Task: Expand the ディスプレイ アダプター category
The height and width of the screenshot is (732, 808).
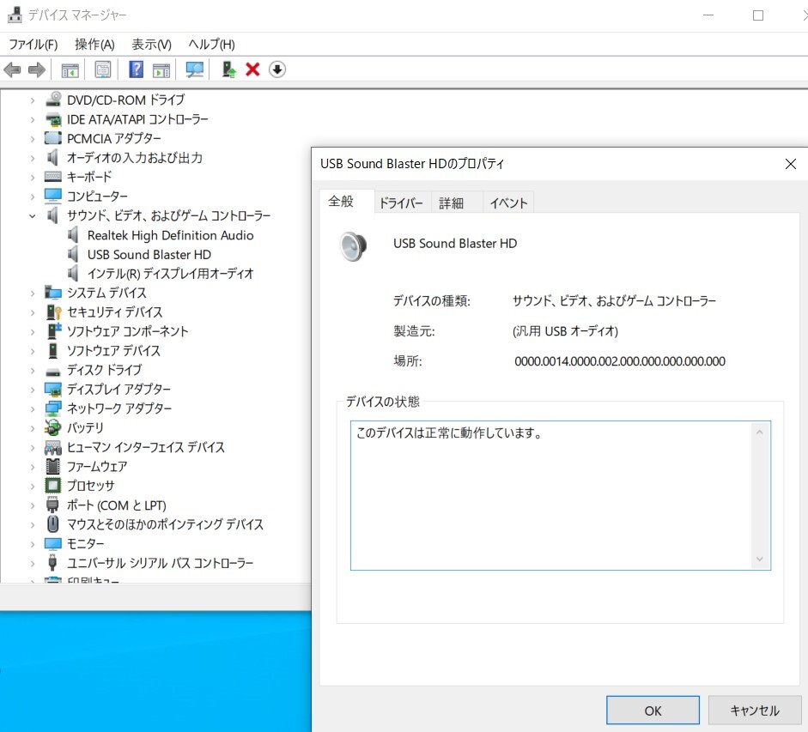Action: (x=33, y=390)
